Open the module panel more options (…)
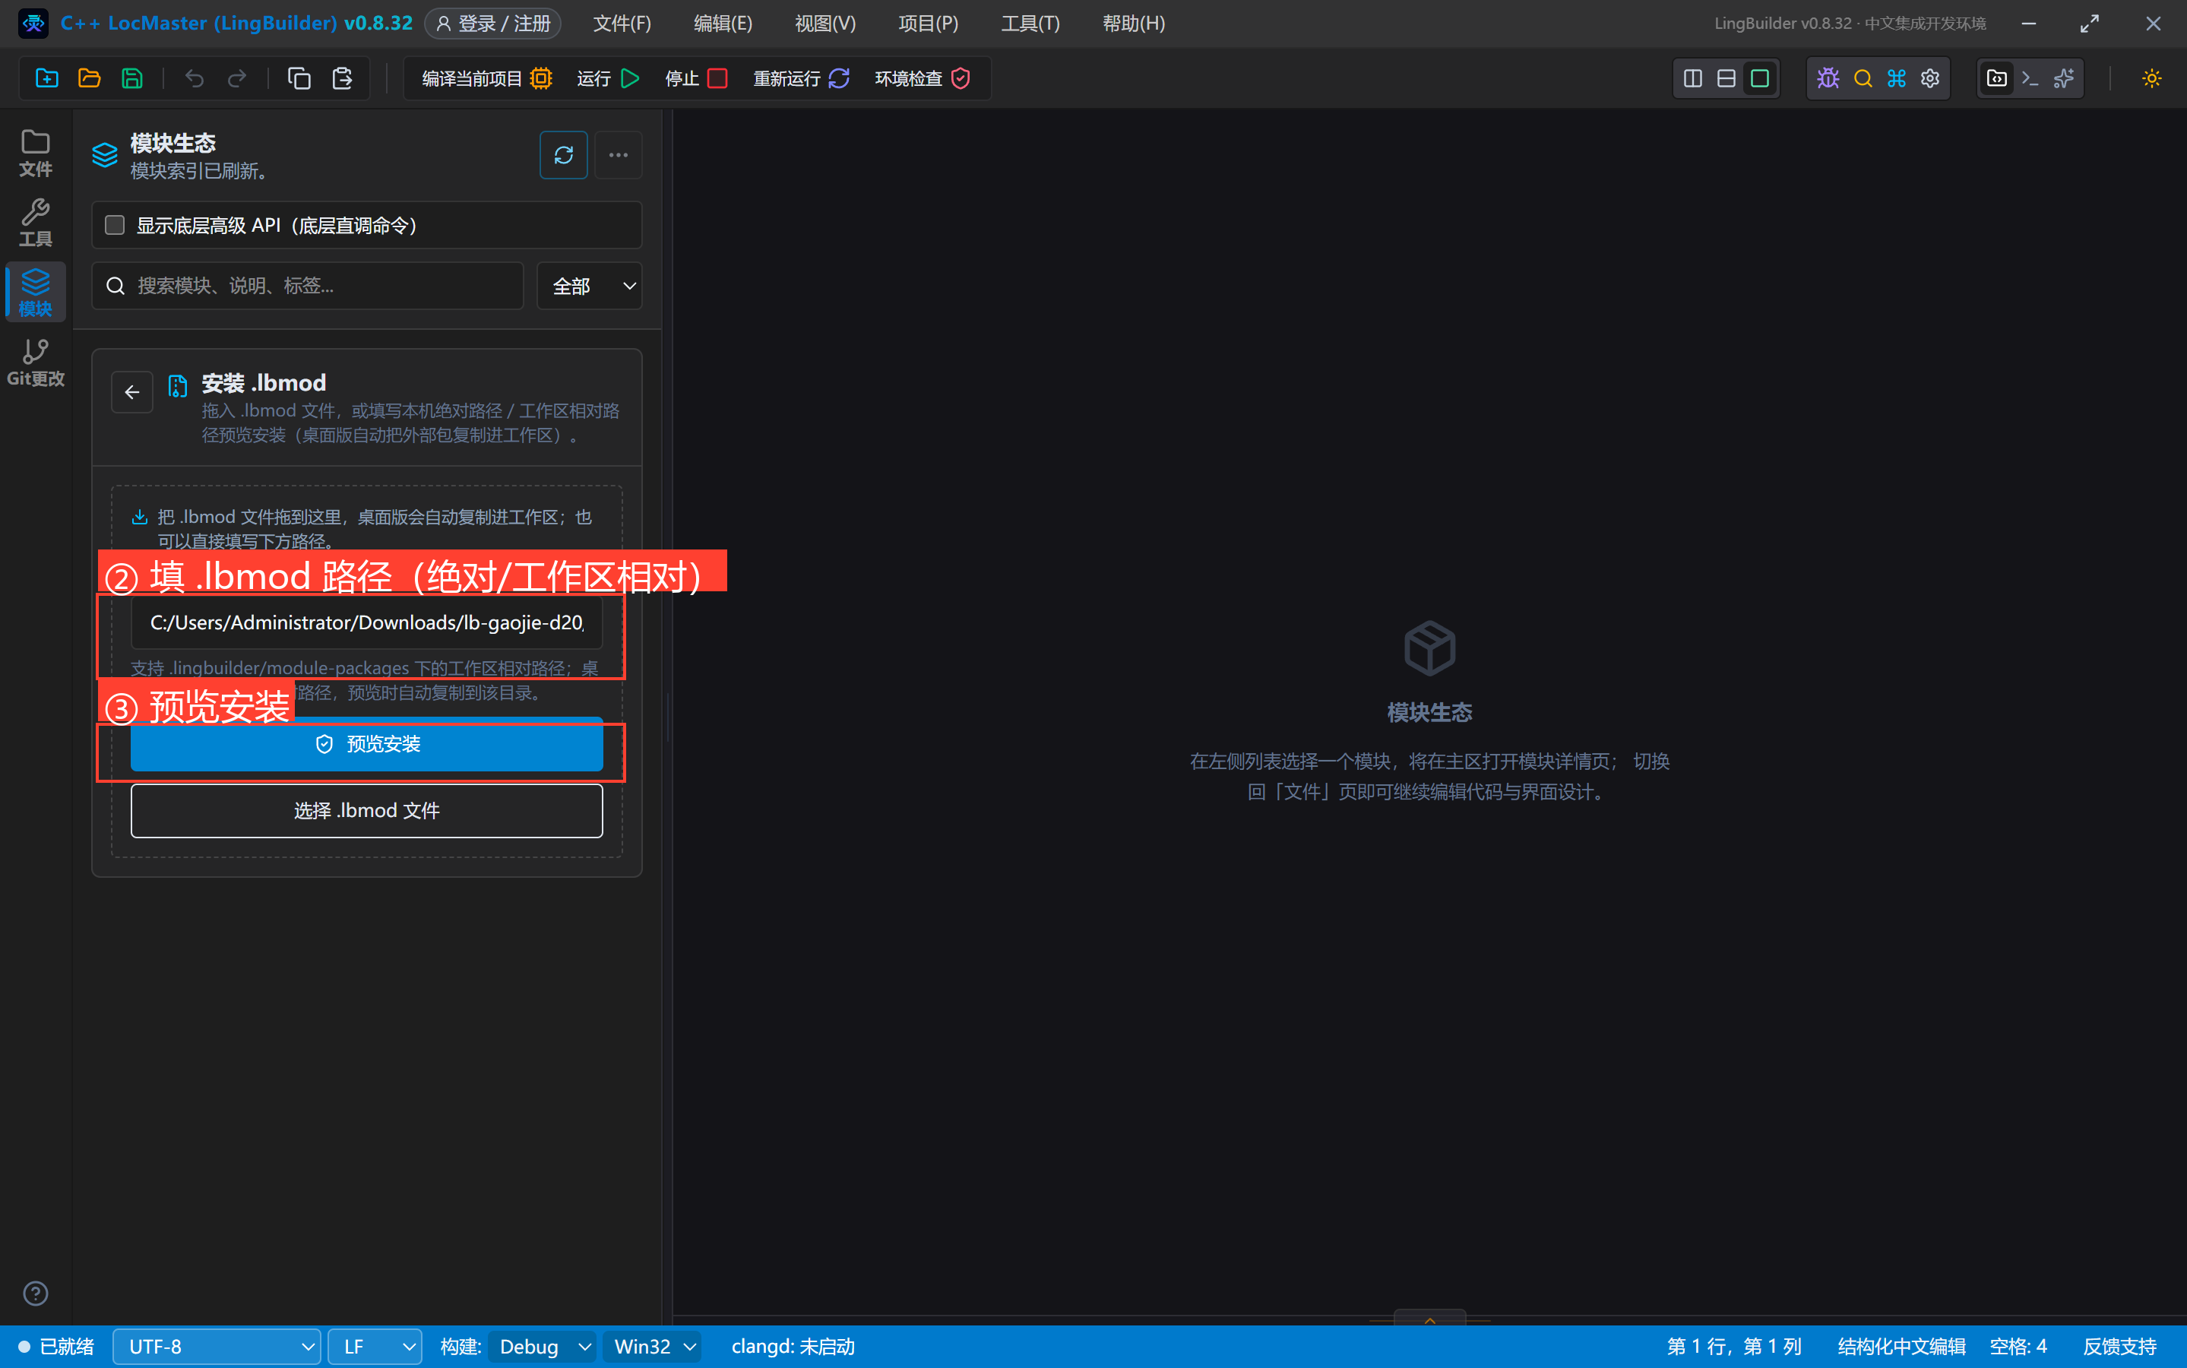The width and height of the screenshot is (2187, 1368). pos(619,155)
